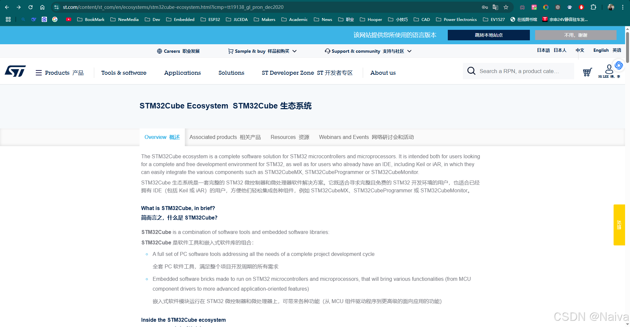Dismiss language banner with 不用，谢谢

point(576,35)
